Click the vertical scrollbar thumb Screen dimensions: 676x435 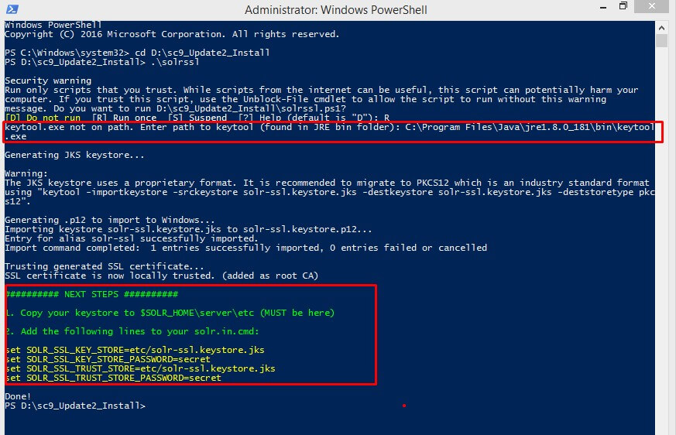point(661,40)
